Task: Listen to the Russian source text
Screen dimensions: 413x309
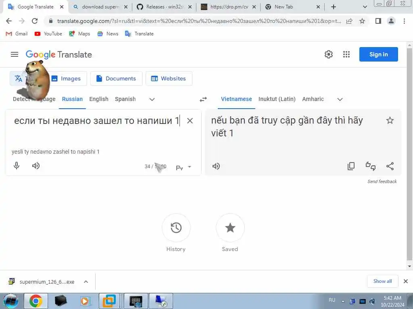Action: click(36, 166)
